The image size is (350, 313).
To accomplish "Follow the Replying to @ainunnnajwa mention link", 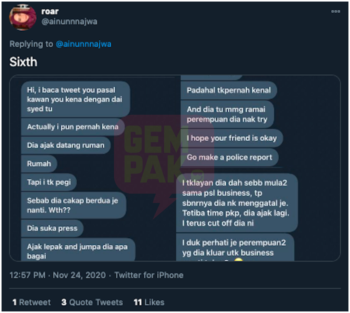I will point(84,44).
